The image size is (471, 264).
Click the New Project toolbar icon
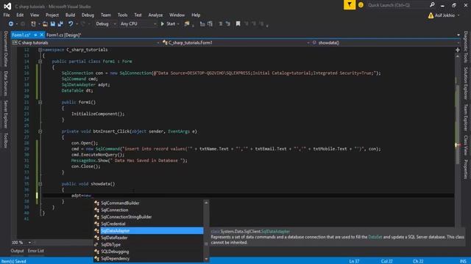point(33,23)
